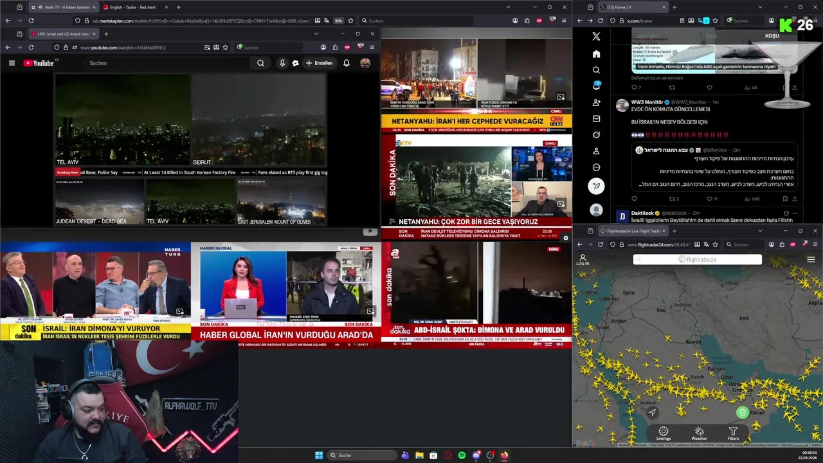The height and width of the screenshot is (463, 823).
Task: Open Dailymail.co.uk adresinden link
Action: click(x=657, y=78)
